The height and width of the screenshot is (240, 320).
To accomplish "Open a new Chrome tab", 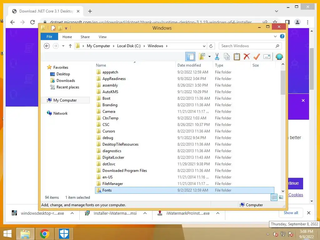I will [x=90, y=11].
